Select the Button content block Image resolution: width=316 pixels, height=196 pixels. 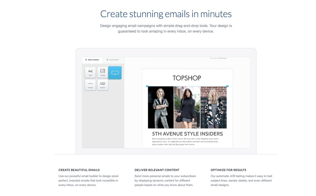coord(103,85)
